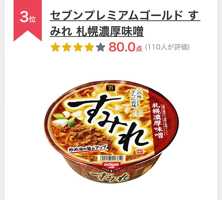Click the fourth gold rating star
This screenshot has height=200, width=222.
point(89,47)
